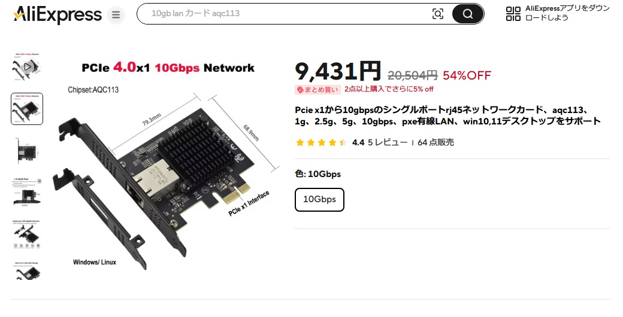Click the black search magnifier button
623x317 pixels.
click(x=468, y=14)
